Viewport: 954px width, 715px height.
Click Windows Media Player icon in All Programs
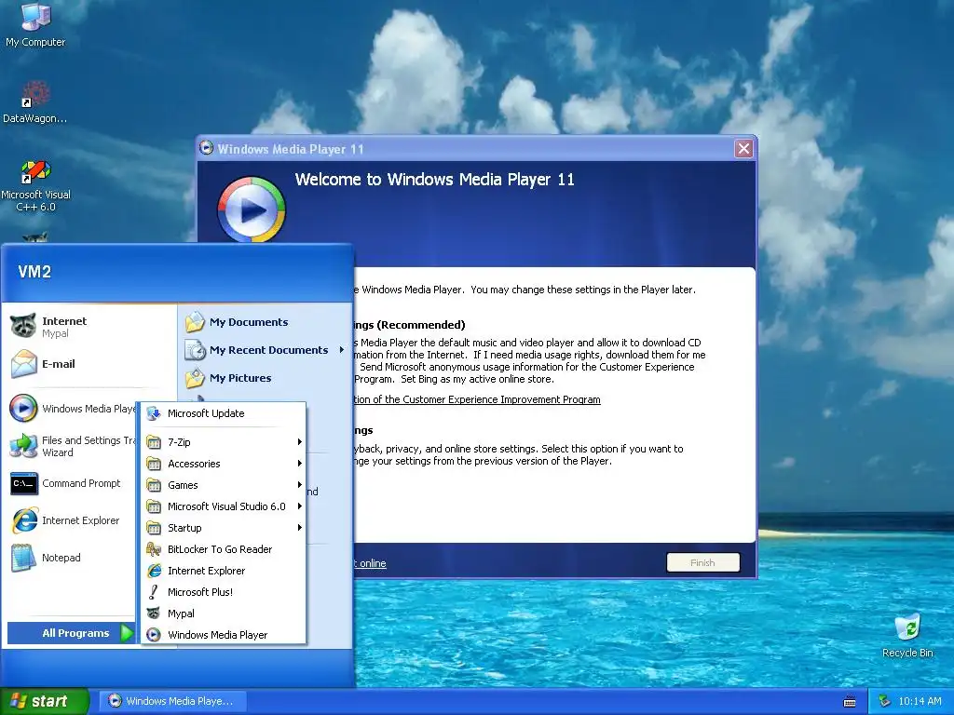click(x=154, y=634)
